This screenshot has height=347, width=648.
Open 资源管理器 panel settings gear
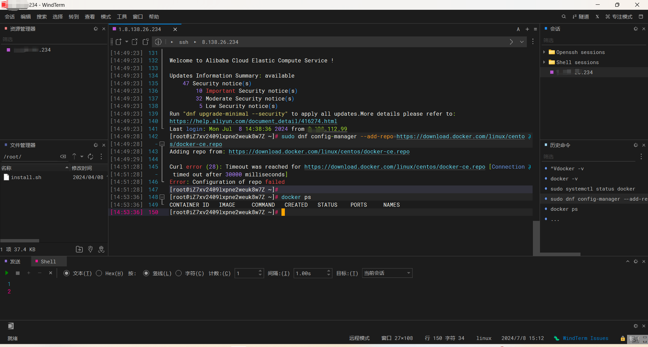tap(96, 29)
